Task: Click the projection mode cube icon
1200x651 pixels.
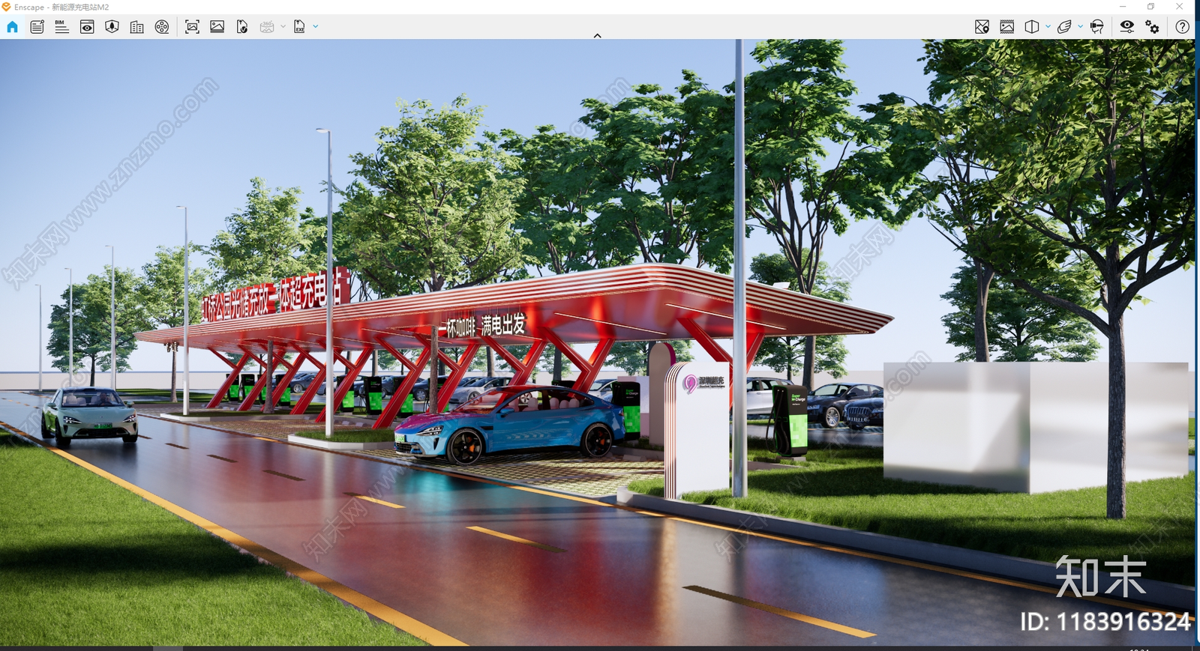Action: coord(1032,27)
